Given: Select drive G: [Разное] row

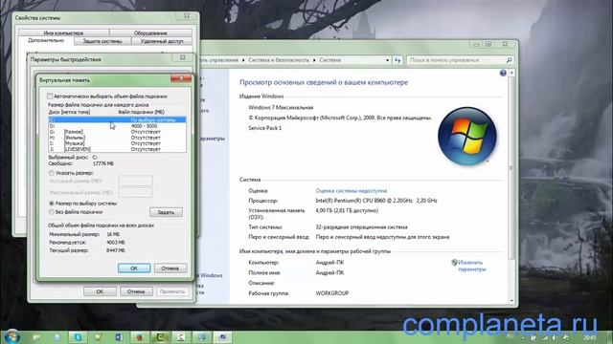Looking at the screenshot, I should pos(117,132).
